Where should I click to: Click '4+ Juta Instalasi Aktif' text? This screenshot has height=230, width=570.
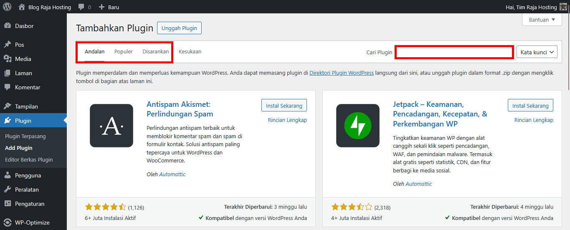357,218
